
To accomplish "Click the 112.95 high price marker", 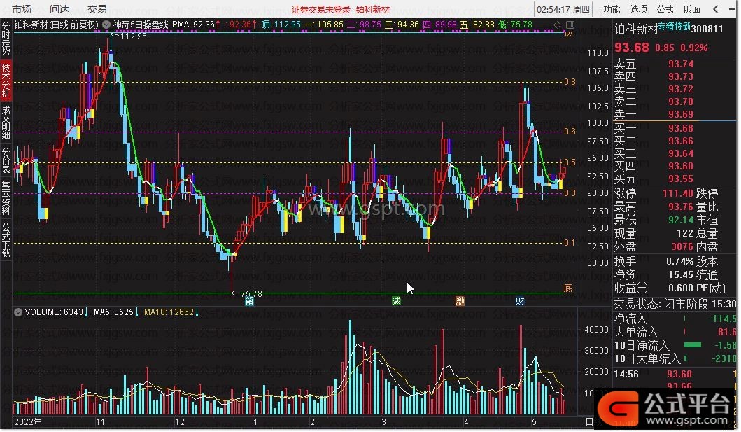I will [x=133, y=36].
